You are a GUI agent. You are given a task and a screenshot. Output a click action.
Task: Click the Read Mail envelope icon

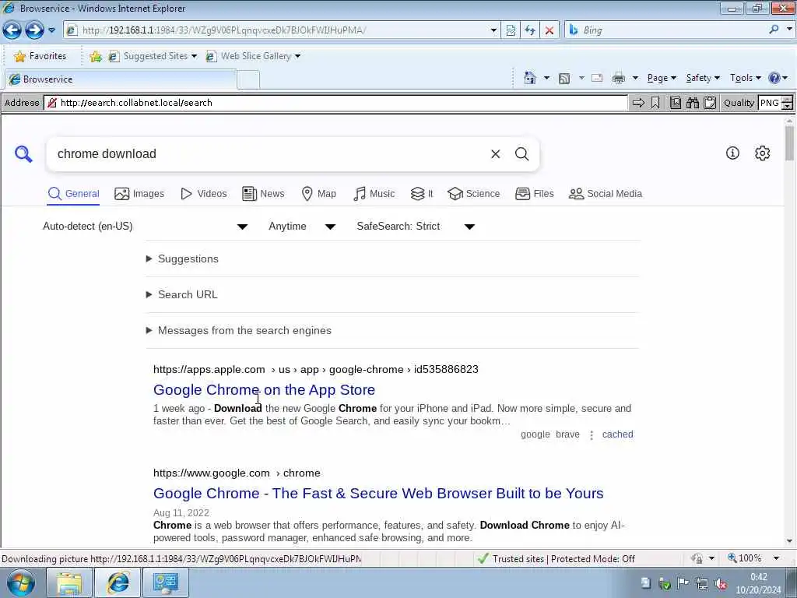[597, 78]
